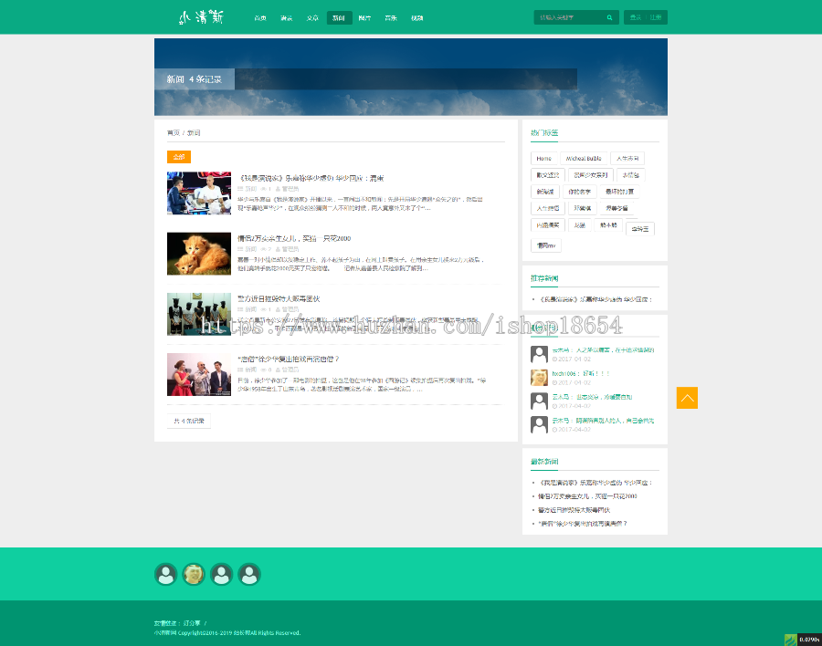The height and width of the screenshot is (646, 822).
Task: Open the photo avatar in the footer
Action: pyautogui.click(x=194, y=574)
